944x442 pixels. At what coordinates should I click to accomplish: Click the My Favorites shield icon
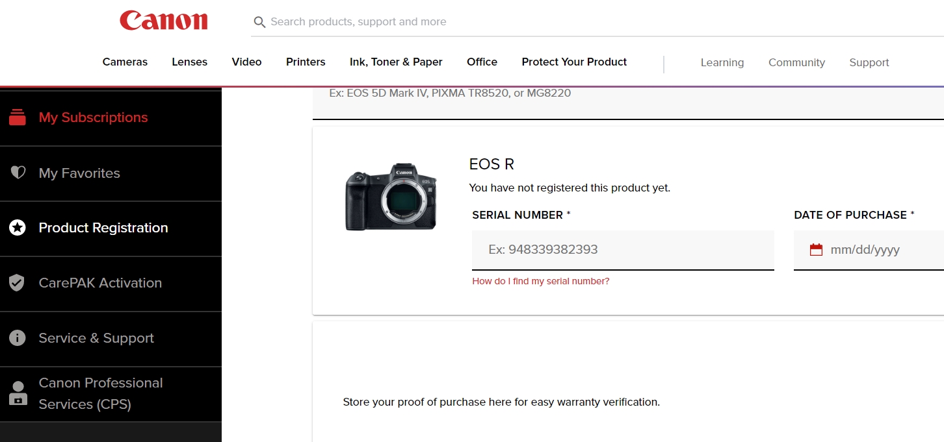tap(18, 173)
